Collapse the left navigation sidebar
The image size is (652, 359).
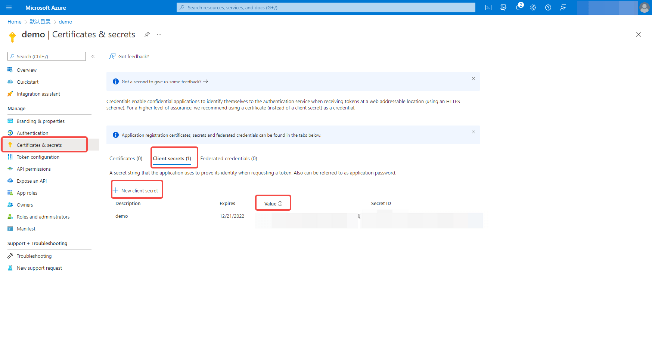coord(93,56)
